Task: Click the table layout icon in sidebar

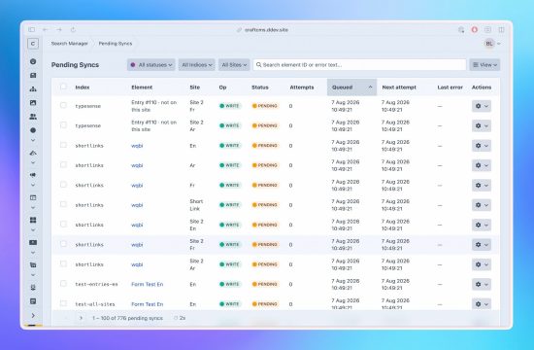Action: (33, 197)
